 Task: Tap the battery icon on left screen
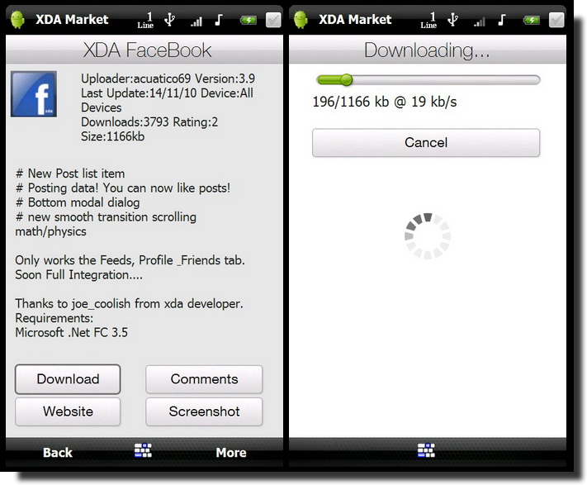click(x=248, y=20)
